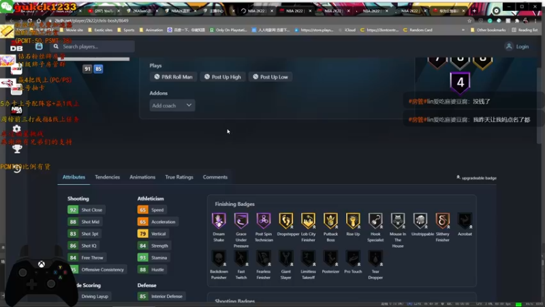Select the Fast Twitch badge icon
545x307 pixels.
point(241,259)
